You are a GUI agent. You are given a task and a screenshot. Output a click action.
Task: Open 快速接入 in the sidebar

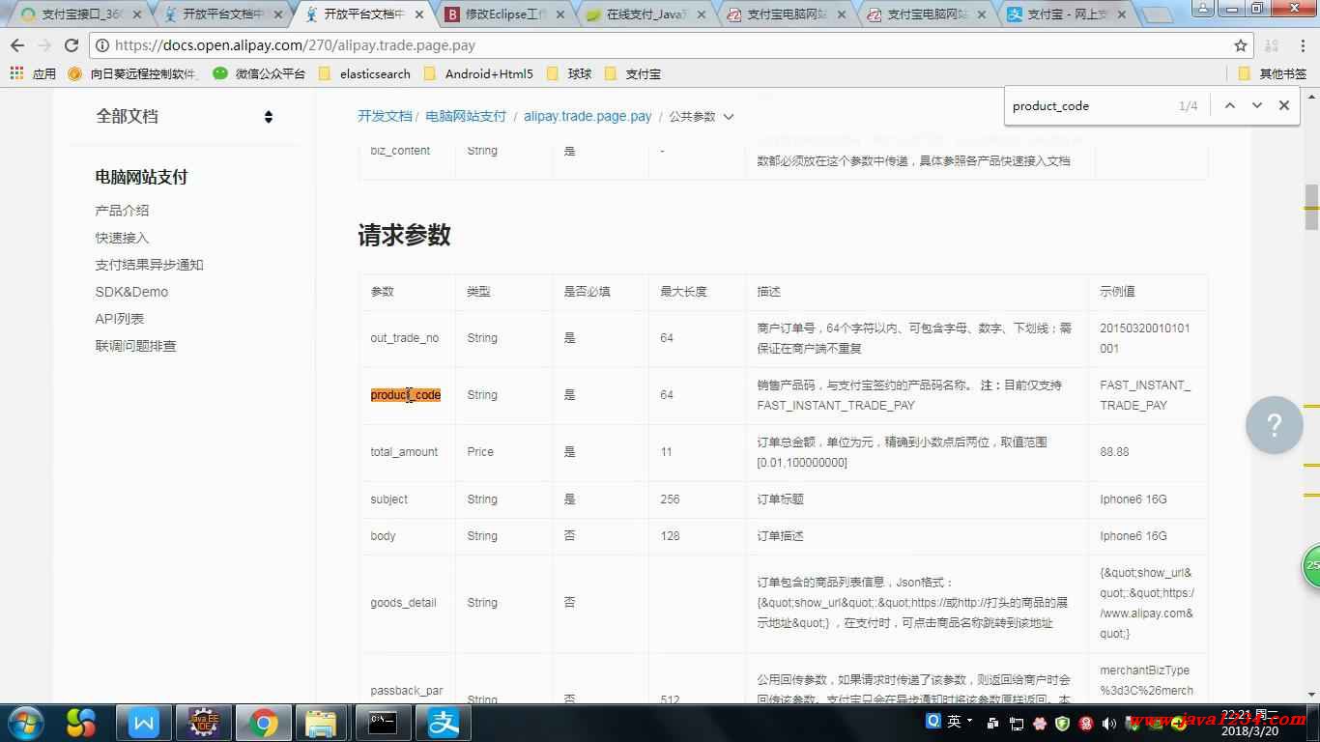[x=122, y=238]
